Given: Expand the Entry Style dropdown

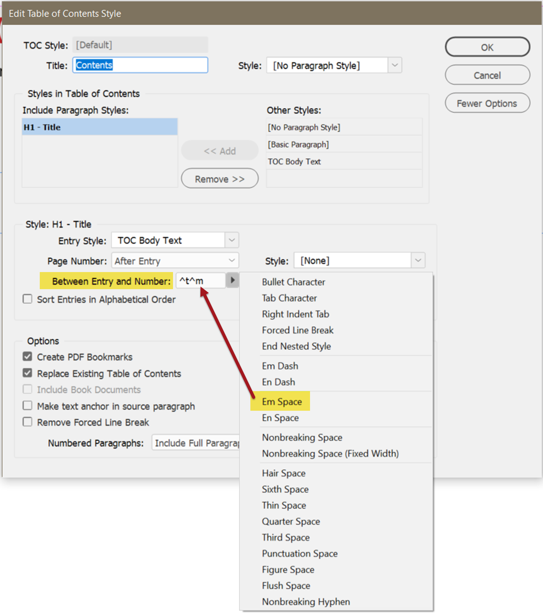Looking at the screenshot, I should pos(231,240).
